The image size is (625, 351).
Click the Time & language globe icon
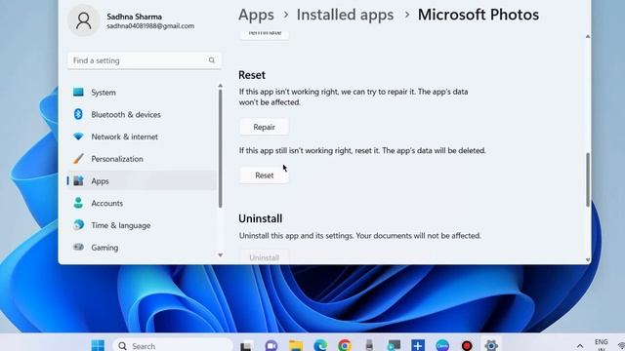click(78, 225)
